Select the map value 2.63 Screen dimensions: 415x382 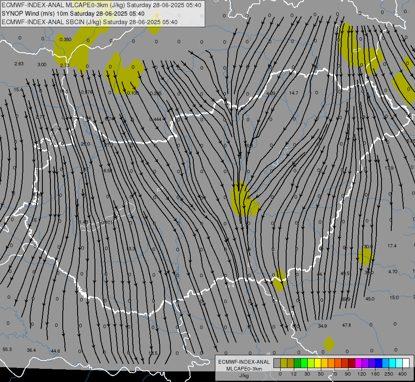coord(19,64)
